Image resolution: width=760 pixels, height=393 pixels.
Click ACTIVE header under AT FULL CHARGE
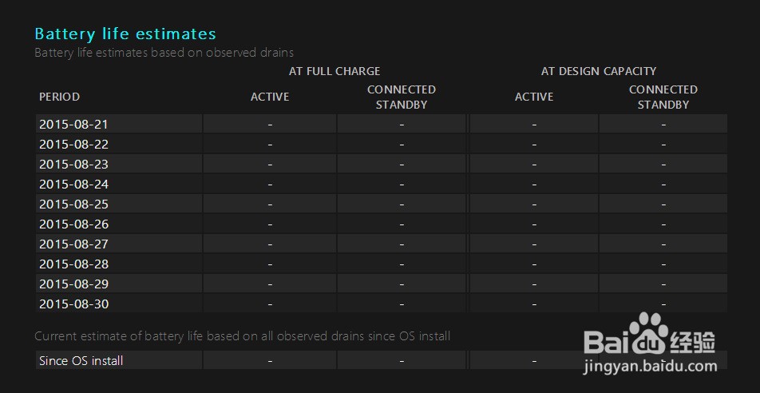click(x=270, y=97)
